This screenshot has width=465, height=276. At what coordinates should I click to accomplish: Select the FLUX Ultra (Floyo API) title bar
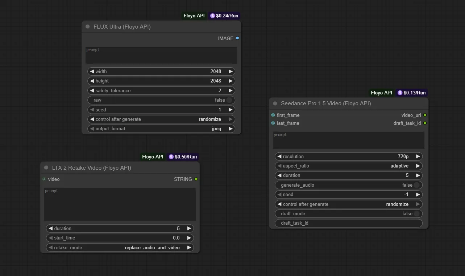(161, 26)
